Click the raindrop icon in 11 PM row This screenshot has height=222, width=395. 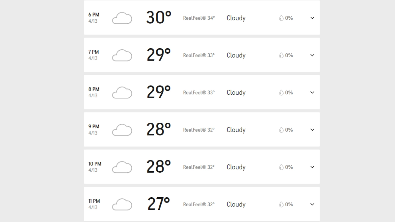click(x=281, y=205)
